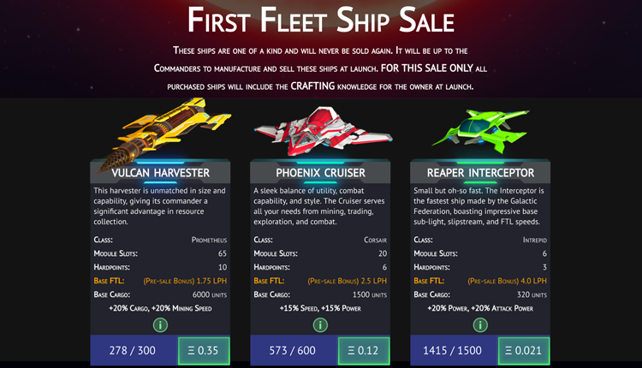Screen dimensions: 642x368
Task: Buy Phoenix Cruiser for Ξ 0.12
Action: pyautogui.click(x=364, y=351)
